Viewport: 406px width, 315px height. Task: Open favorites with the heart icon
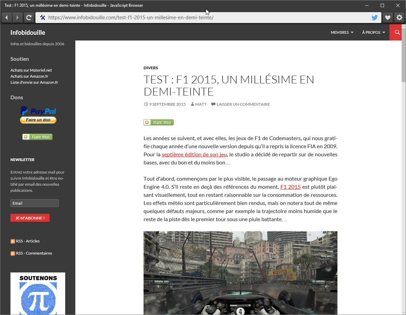point(388,18)
